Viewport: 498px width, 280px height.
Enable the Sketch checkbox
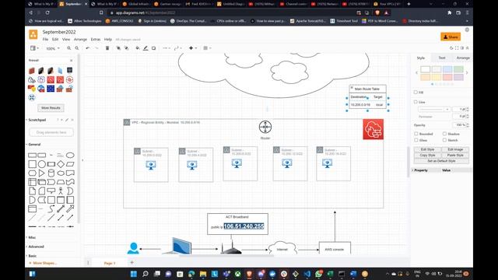(444, 140)
